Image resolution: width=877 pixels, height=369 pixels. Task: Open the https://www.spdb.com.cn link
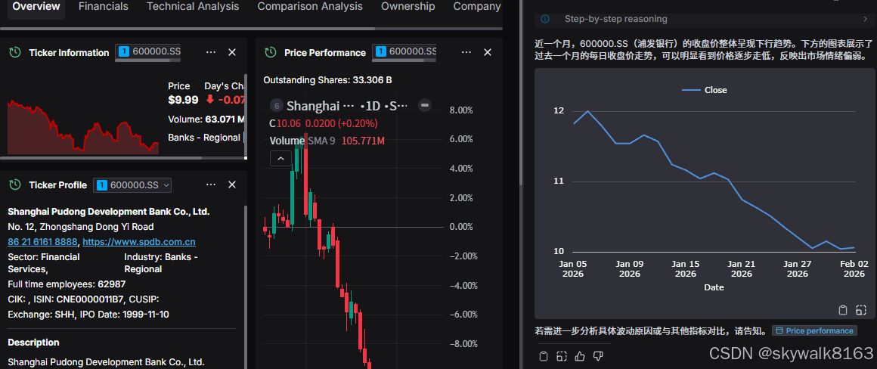point(139,242)
